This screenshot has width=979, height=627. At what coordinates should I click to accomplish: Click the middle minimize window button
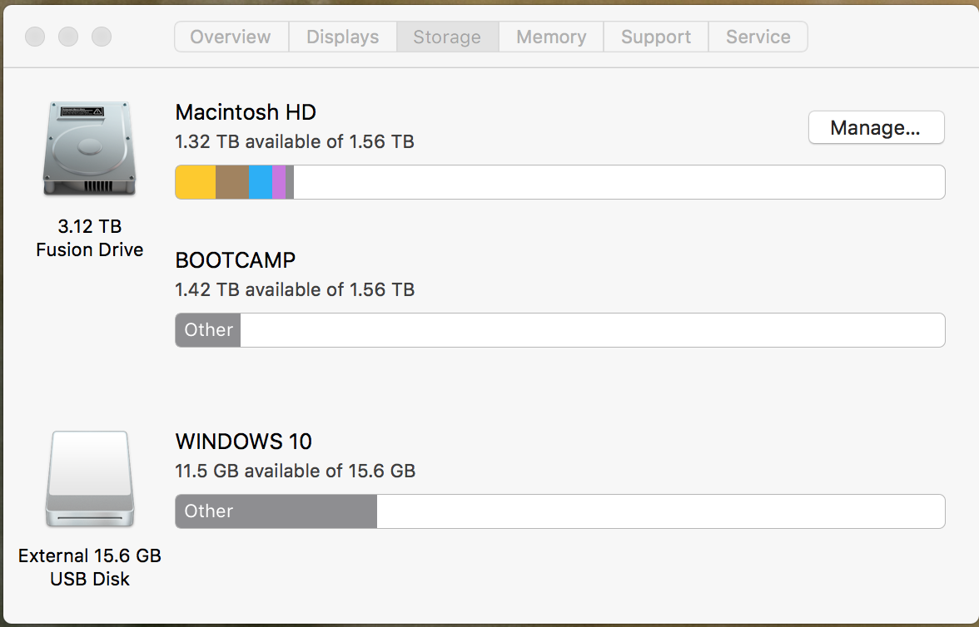pyautogui.click(x=68, y=37)
